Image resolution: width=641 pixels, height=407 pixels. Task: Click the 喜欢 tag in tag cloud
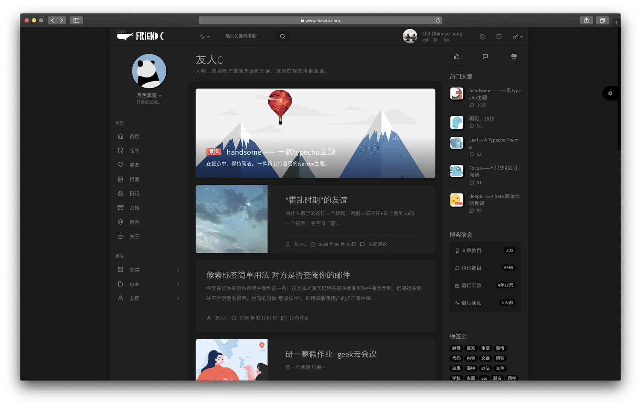[x=471, y=348]
